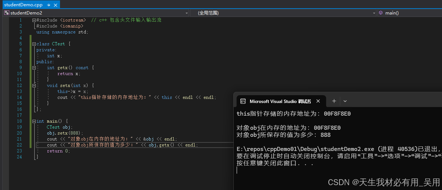Open the console tab options chevron
The height and width of the screenshot is (190, 442).
pos(345,101)
